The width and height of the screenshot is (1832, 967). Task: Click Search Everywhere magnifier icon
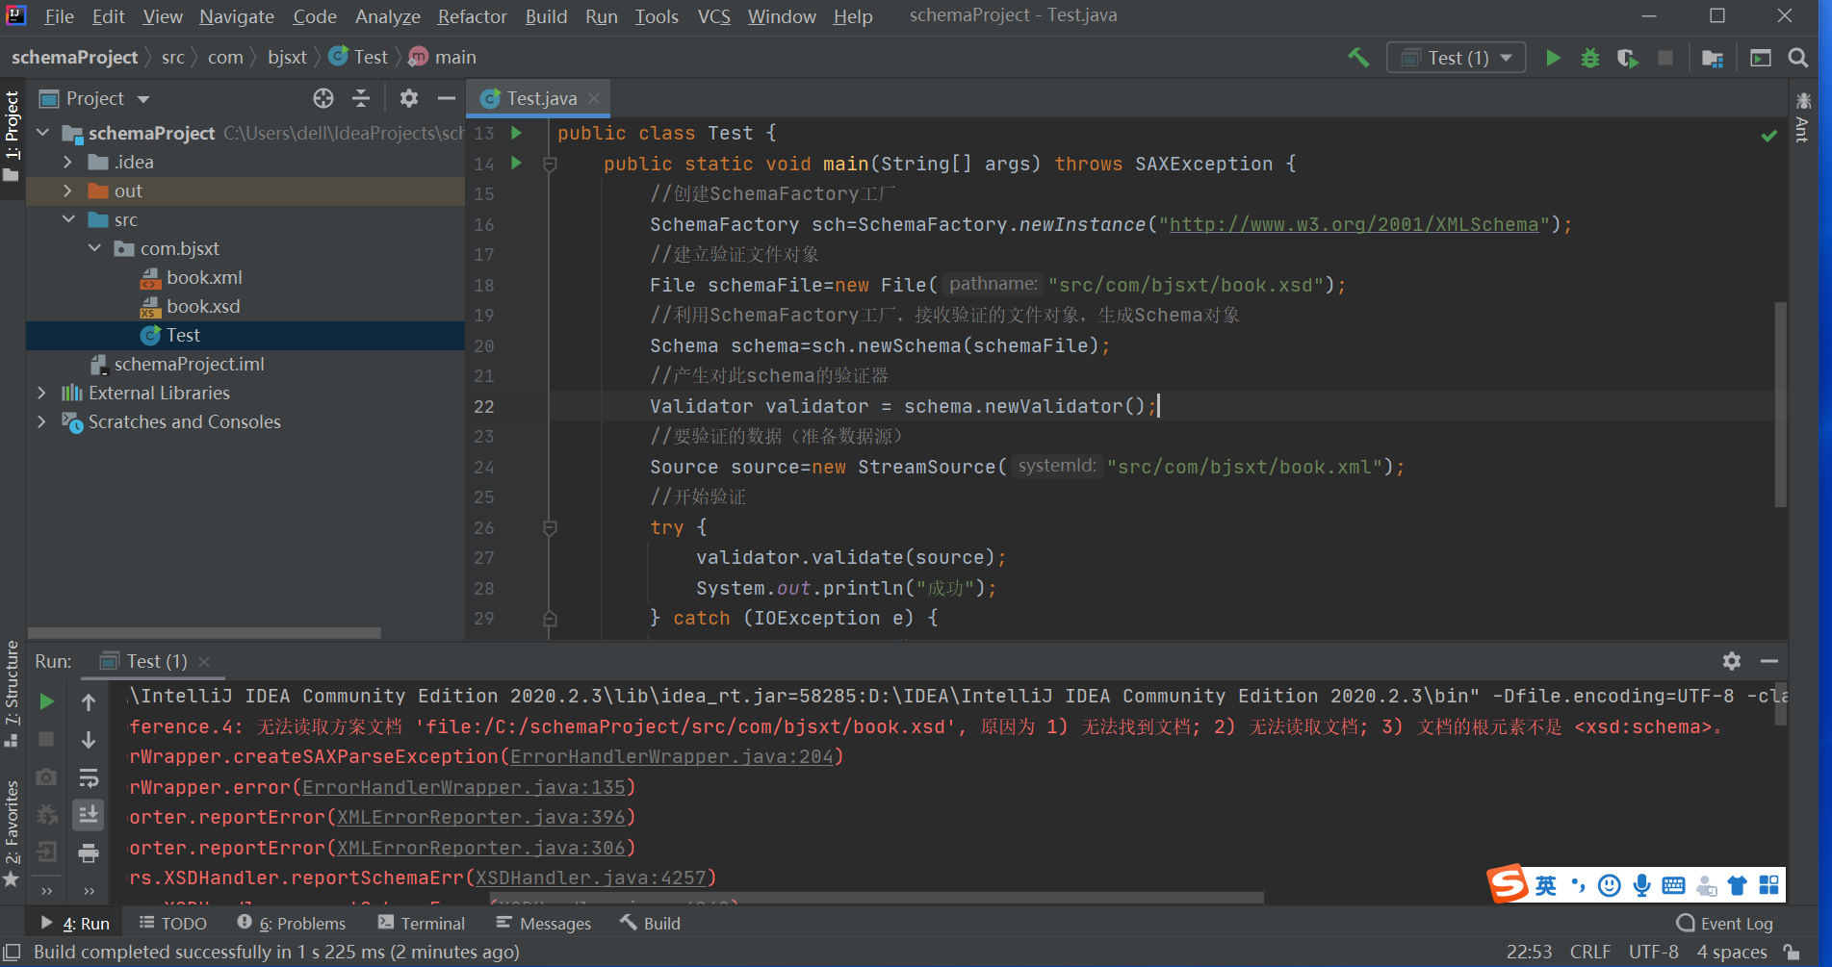coord(1797,58)
